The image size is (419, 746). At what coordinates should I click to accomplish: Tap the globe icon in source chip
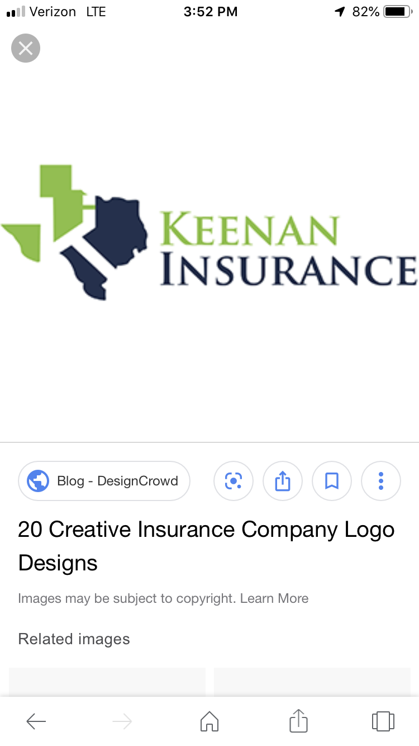point(38,480)
